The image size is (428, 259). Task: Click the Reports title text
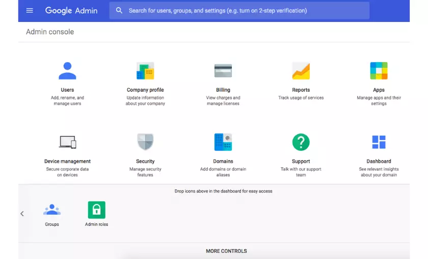[301, 90]
